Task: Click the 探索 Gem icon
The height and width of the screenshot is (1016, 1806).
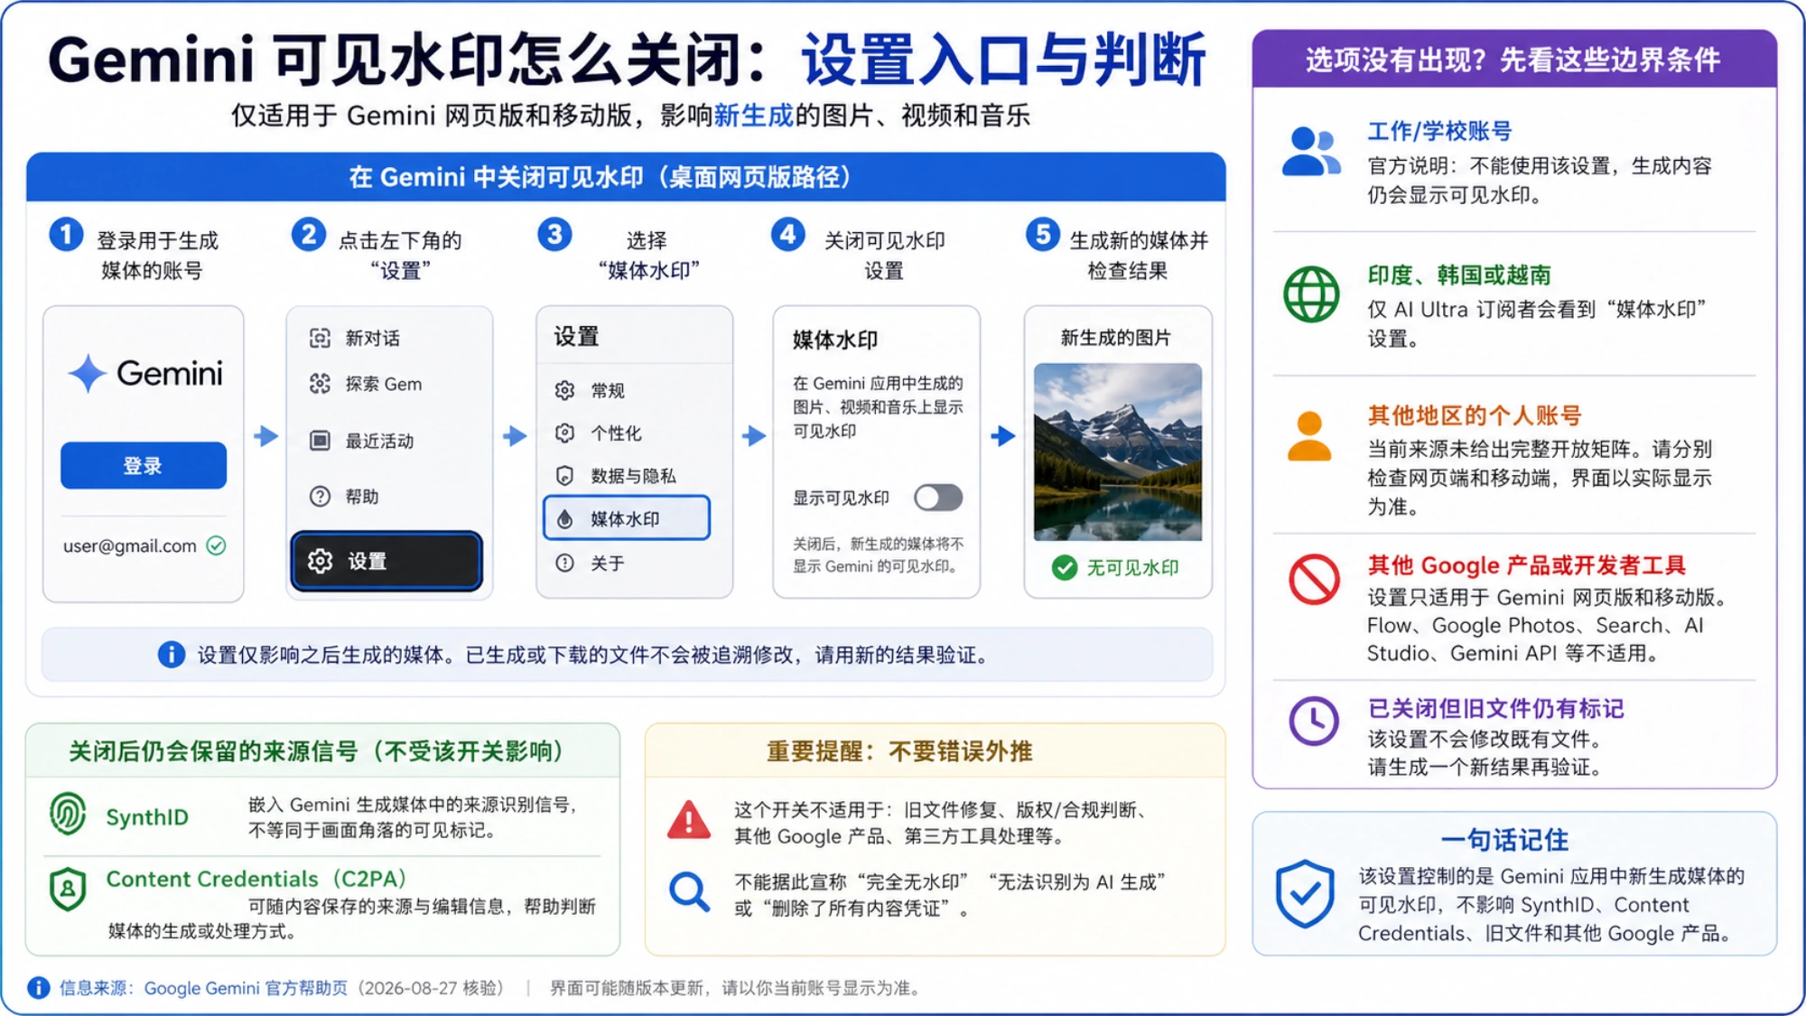Action: coord(320,384)
